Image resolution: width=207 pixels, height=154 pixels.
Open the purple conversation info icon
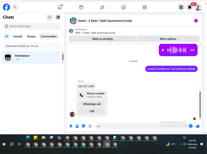[x=196, y=21]
